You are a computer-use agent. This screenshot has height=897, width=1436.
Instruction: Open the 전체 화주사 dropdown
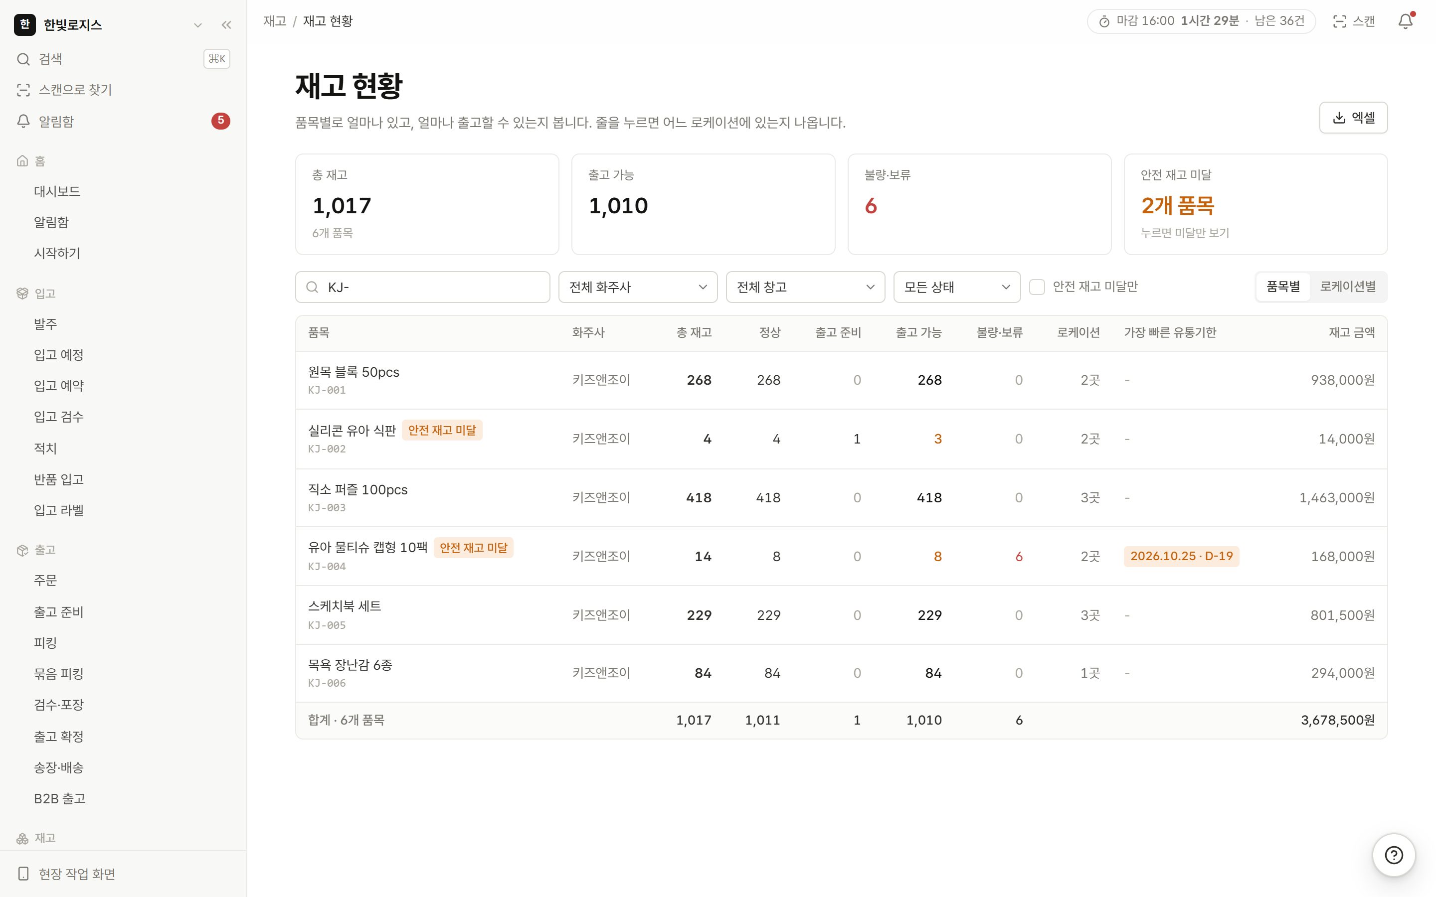[x=638, y=287]
